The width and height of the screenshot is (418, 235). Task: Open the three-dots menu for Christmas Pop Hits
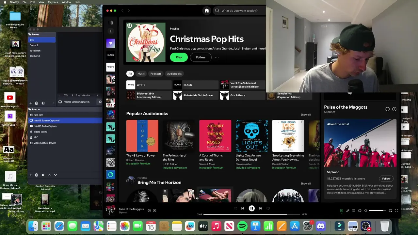pos(217,57)
